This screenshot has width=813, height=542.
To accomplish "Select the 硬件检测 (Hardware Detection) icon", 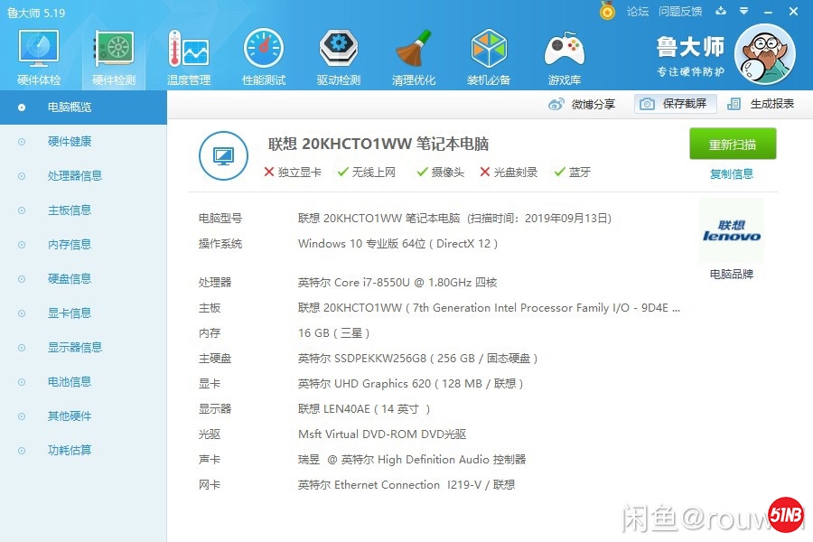I will [112, 54].
